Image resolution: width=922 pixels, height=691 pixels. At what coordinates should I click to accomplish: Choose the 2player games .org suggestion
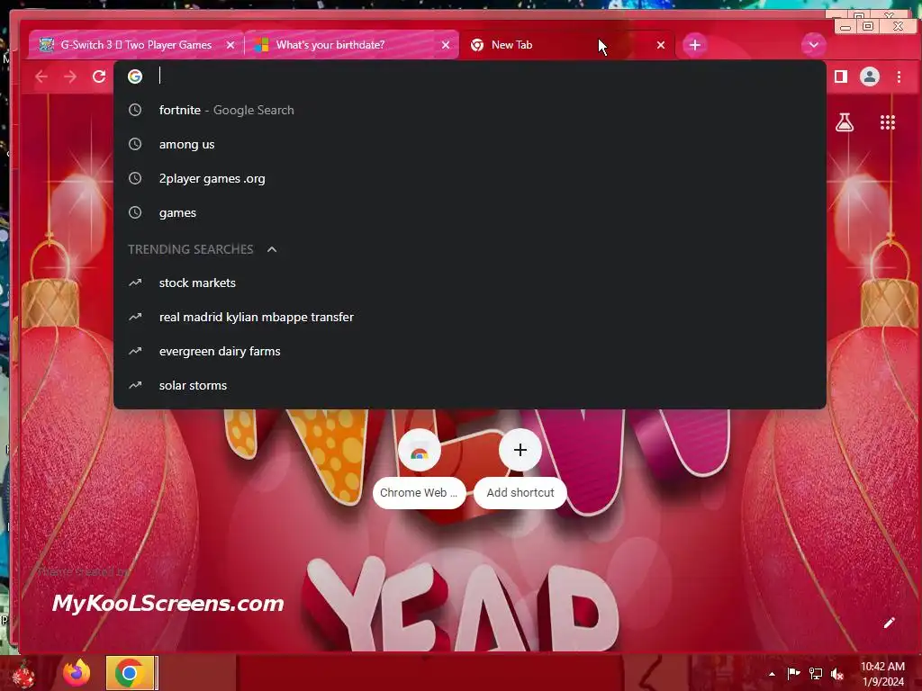(469, 178)
